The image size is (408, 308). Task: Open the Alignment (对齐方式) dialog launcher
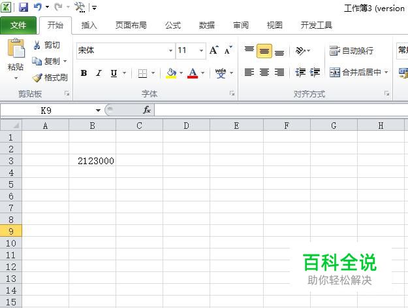point(387,94)
